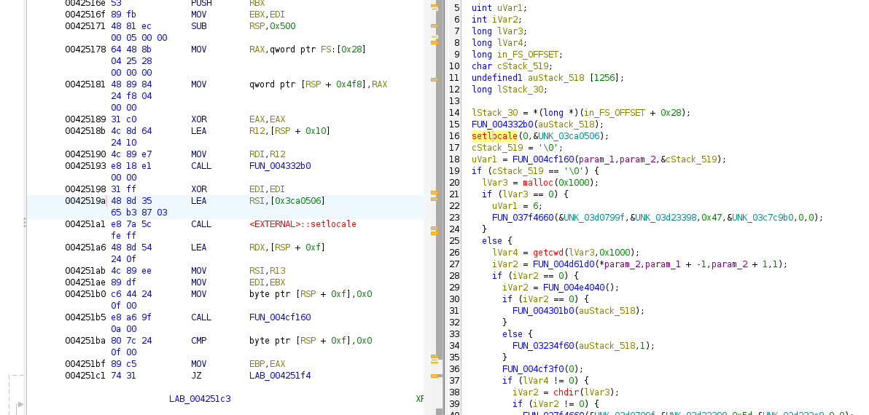Click param_1 on decompiler line 18
Viewport: 869px width, 415px height.
[x=596, y=159]
